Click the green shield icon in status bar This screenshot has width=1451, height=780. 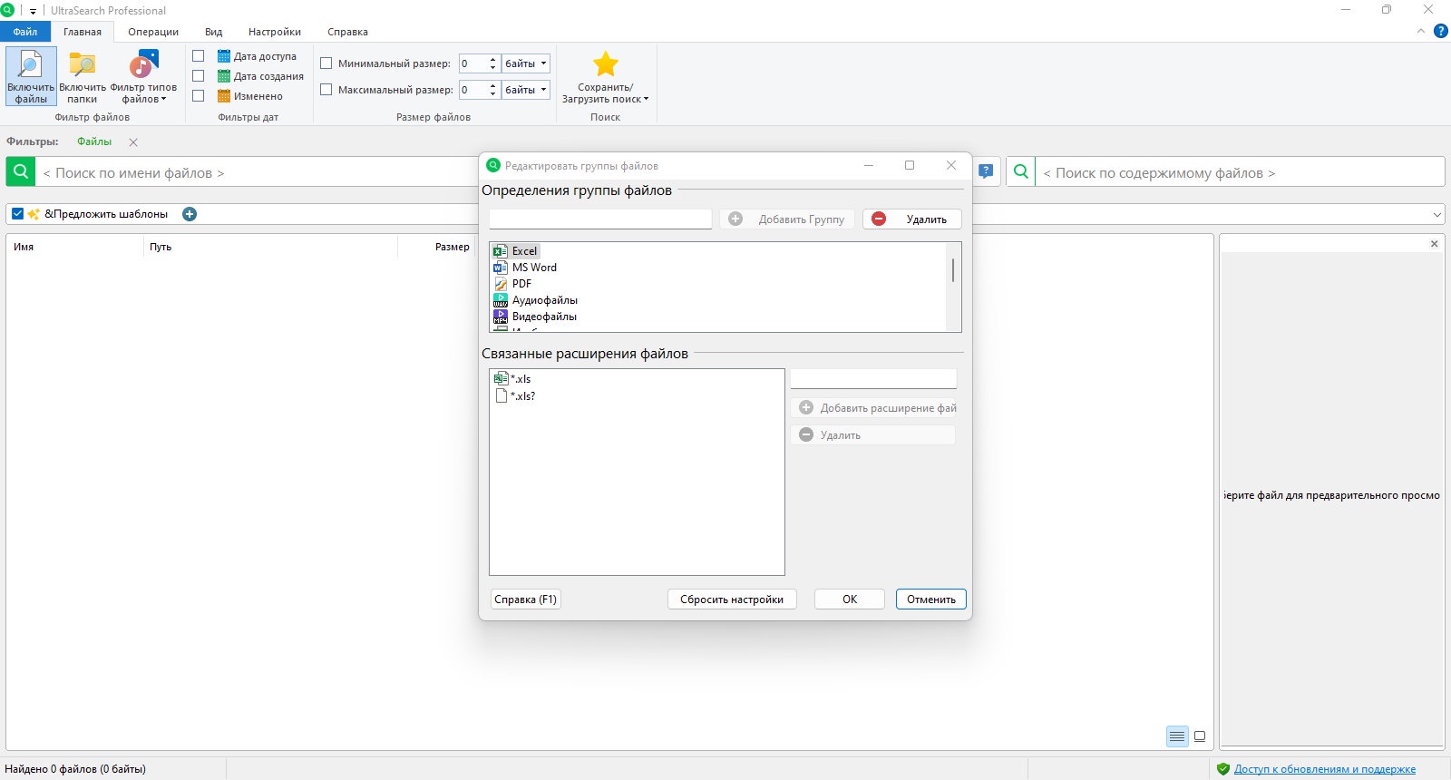point(1223,769)
